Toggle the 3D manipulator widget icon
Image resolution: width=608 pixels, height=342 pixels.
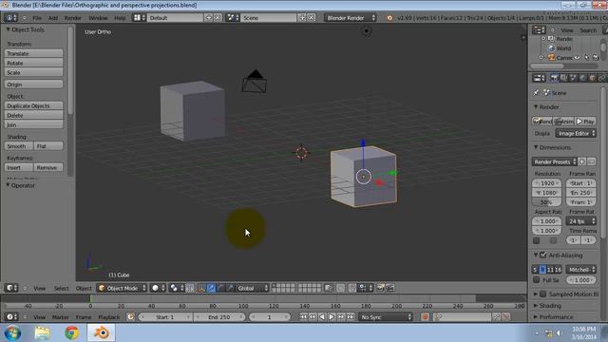[x=201, y=288]
